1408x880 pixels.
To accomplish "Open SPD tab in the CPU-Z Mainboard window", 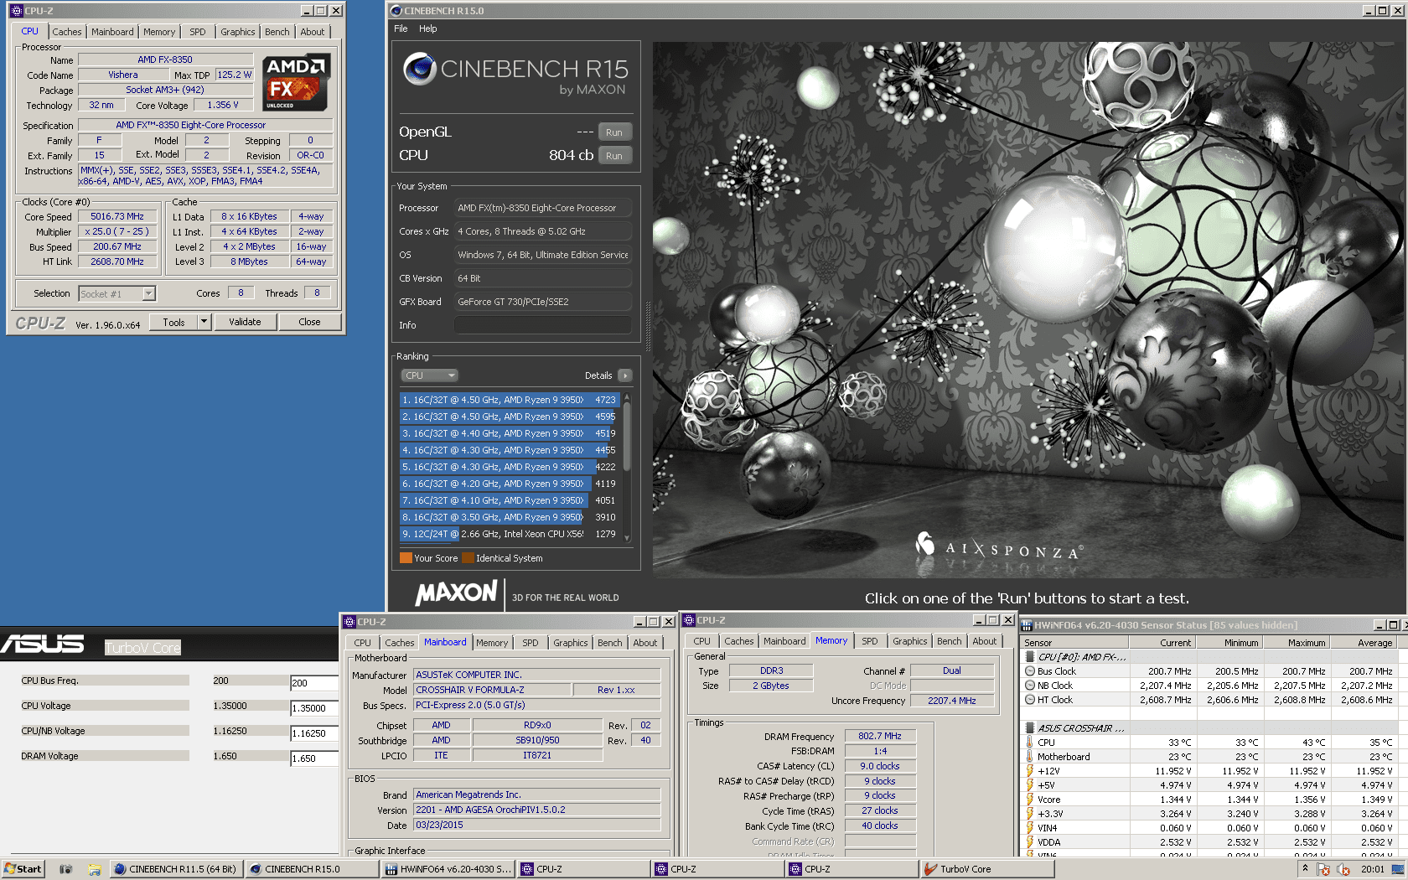I will pos(531,643).
